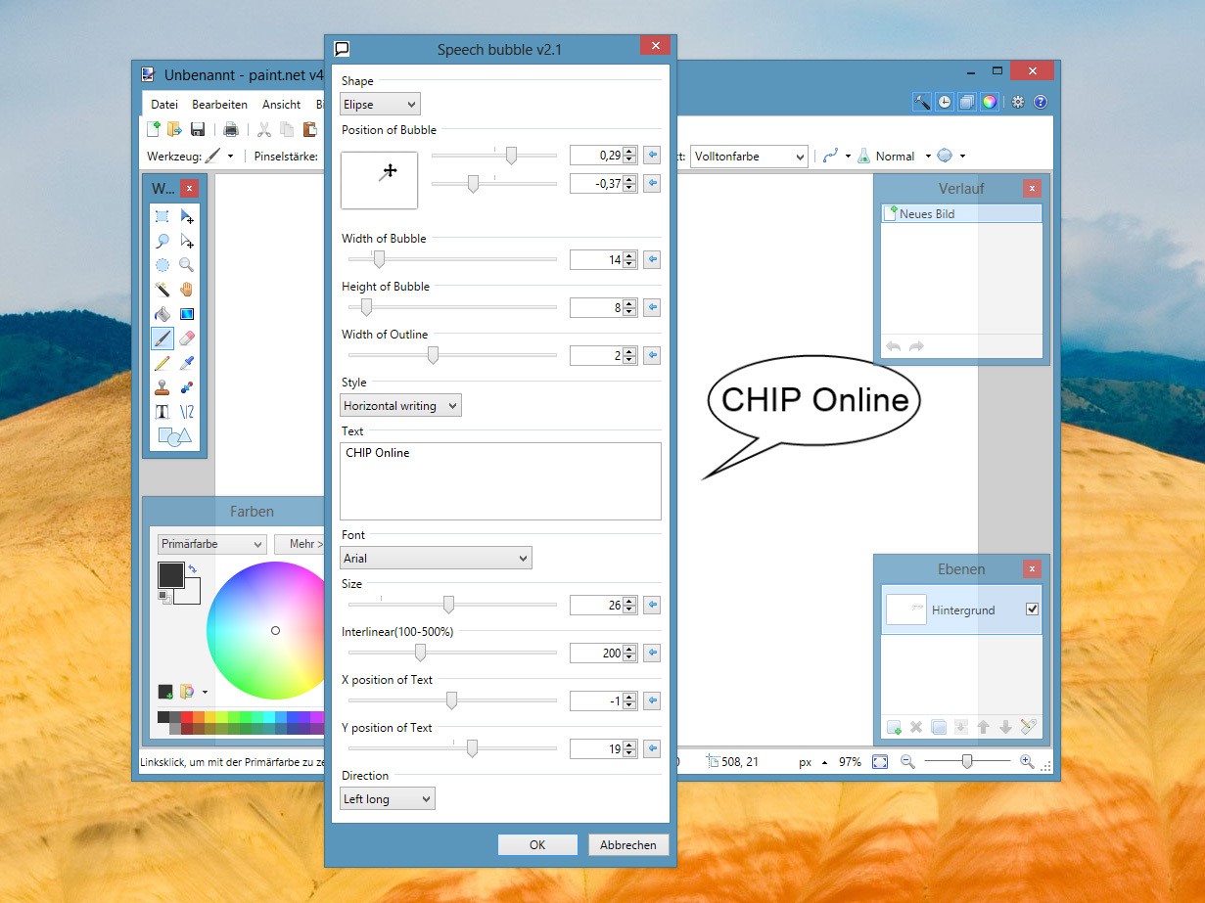Open the Font dropdown showing Arial
This screenshot has width=1205, height=903.
[x=436, y=558]
